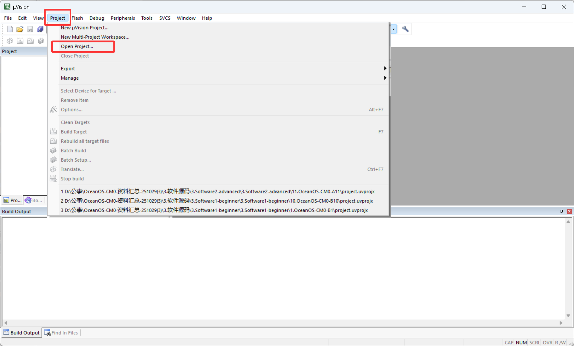Viewport: 574px width, 346px height.
Task: Open the target selection dropdown arrow
Action: click(394, 29)
